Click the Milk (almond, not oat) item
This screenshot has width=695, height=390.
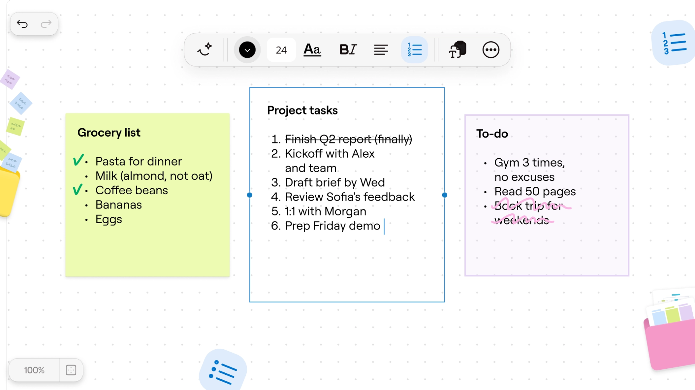154,176
